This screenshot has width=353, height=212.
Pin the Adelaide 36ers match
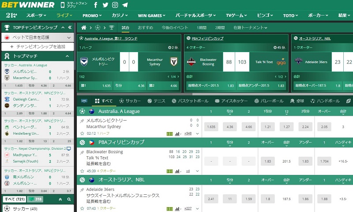pyautogui.click(x=82, y=190)
